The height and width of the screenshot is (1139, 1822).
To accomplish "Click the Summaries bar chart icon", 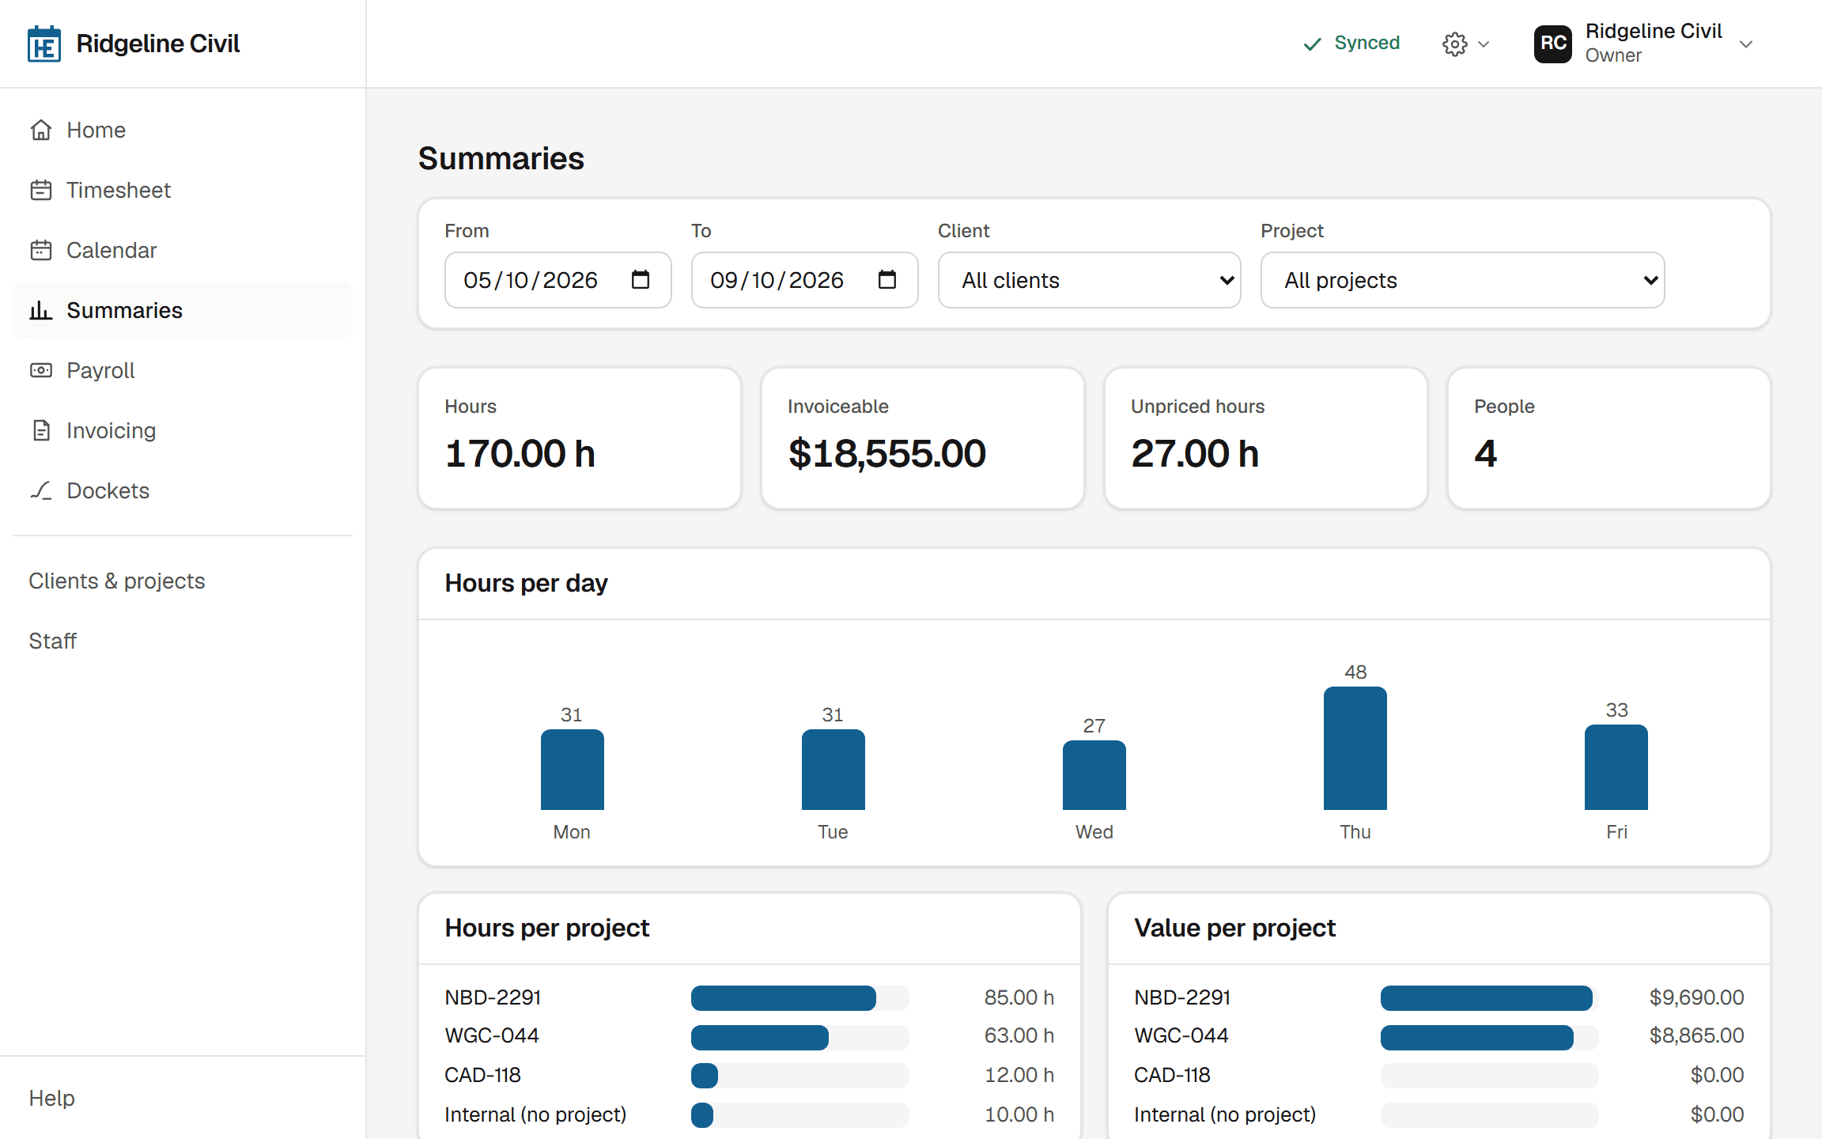I will 41,310.
